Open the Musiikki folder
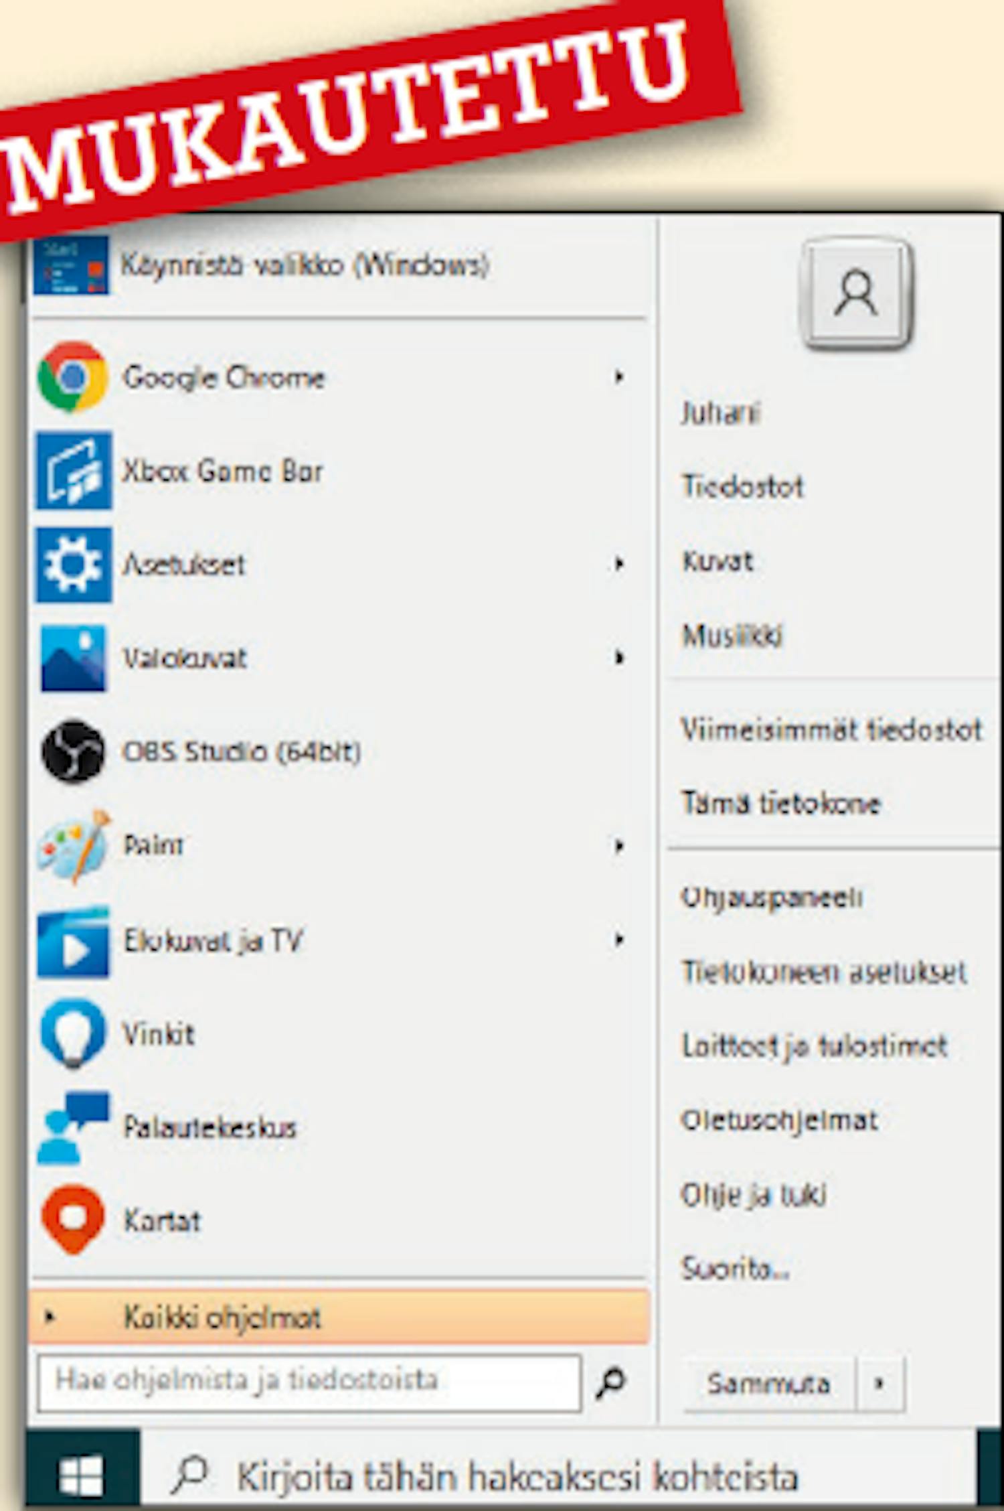1004x1511 pixels. pyautogui.click(x=732, y=636)
